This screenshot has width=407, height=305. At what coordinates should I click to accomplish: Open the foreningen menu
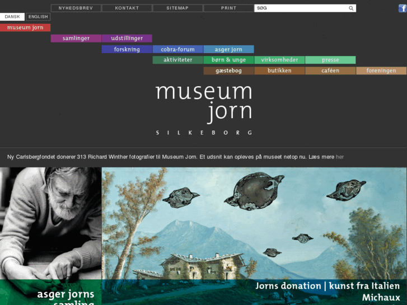point(381,71)
